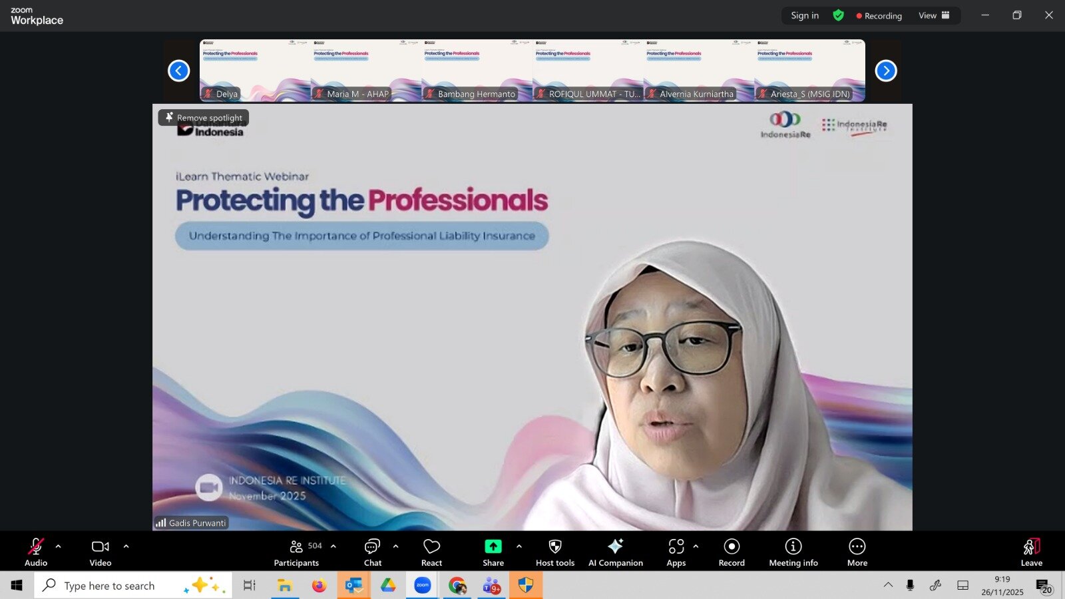Click the green Share screen button

(493, 552)
